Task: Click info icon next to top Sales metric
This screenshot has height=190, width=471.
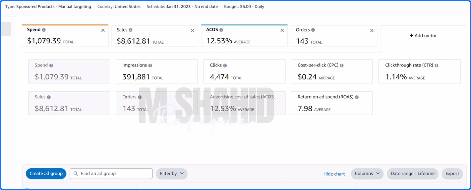Action: pos(130,30)
